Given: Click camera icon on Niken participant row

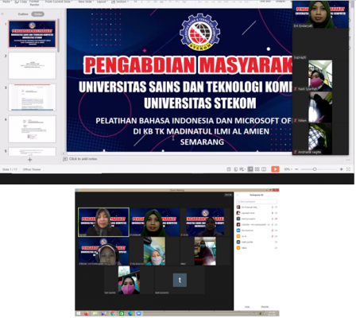Looking at the screenshot, I should coord(276,248).
